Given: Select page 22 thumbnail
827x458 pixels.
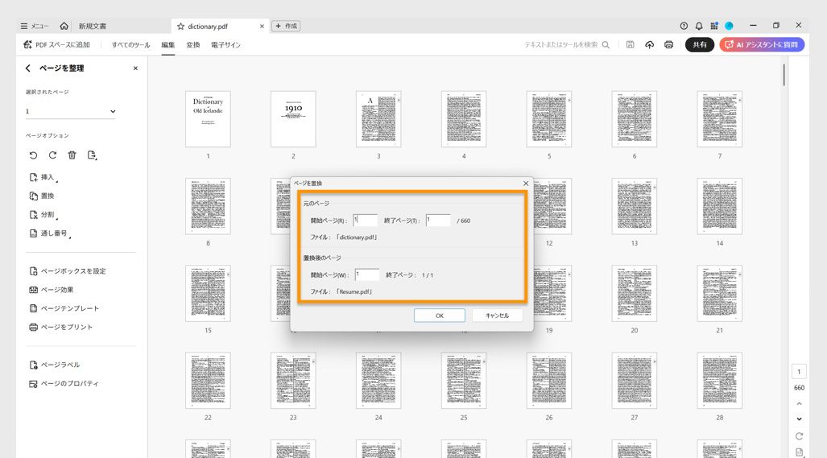Looking at the screenshot, I should click(x=208, y=381).
